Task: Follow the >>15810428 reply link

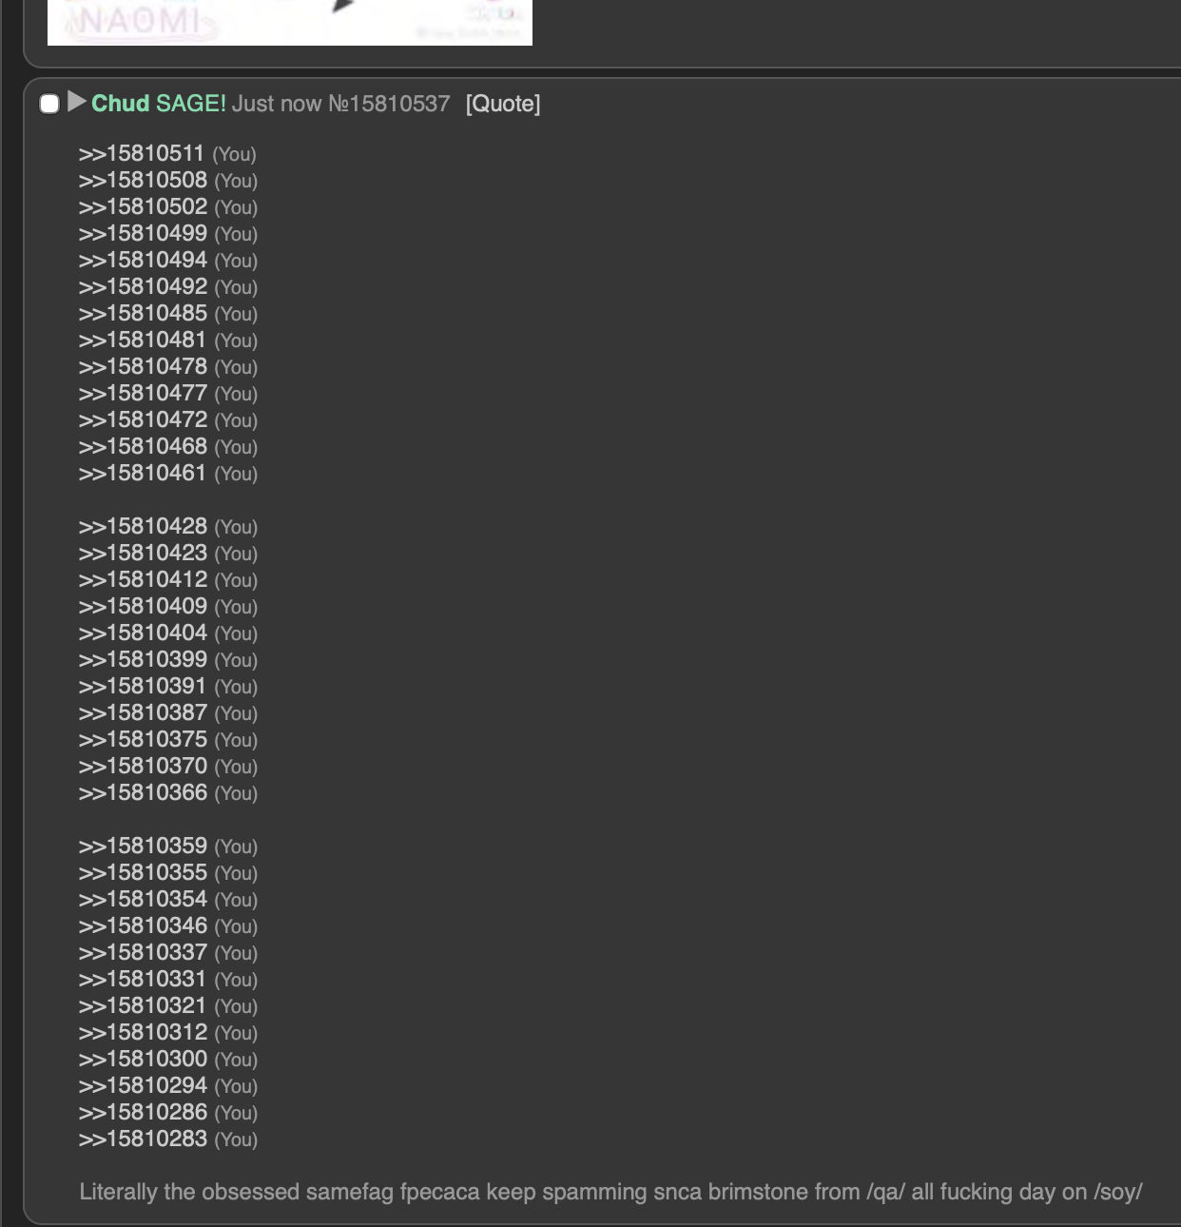Action: 143,527
